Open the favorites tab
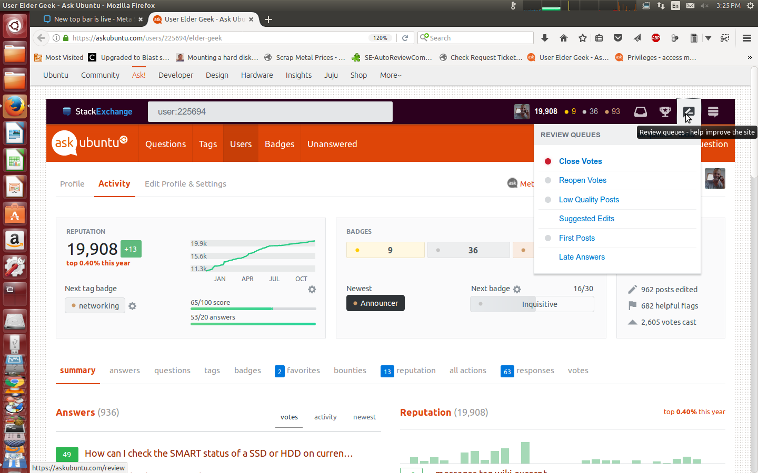This screenshot has height=473, width=758. pyautogui.click(x=297, y=371)
